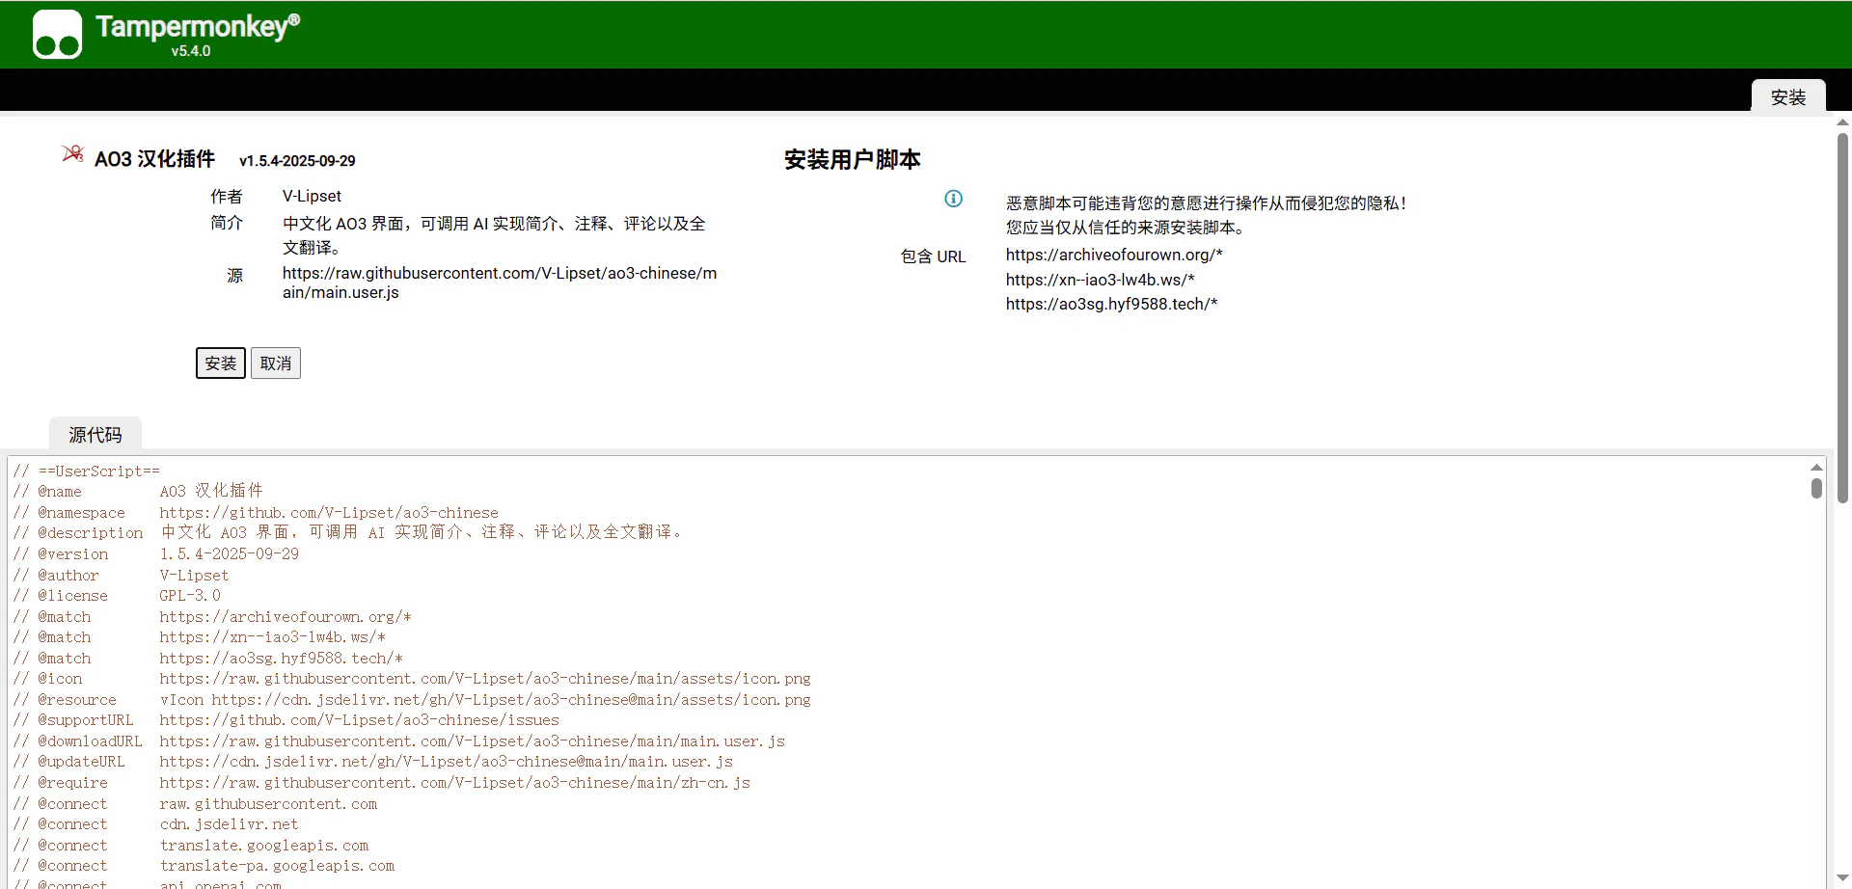
Task: Click the page scrollbar up arrow
Action: 1842,122
